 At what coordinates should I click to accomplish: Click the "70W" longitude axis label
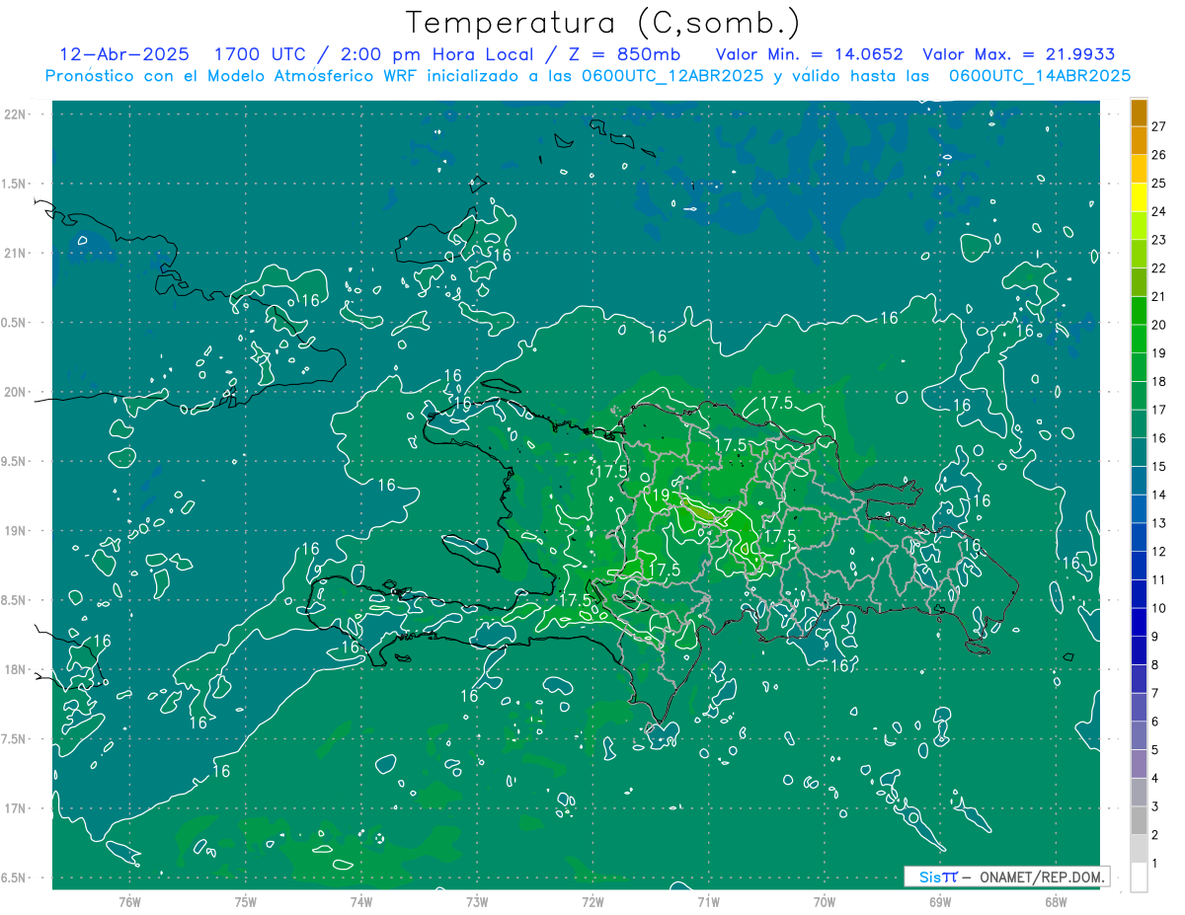[825, 901]
